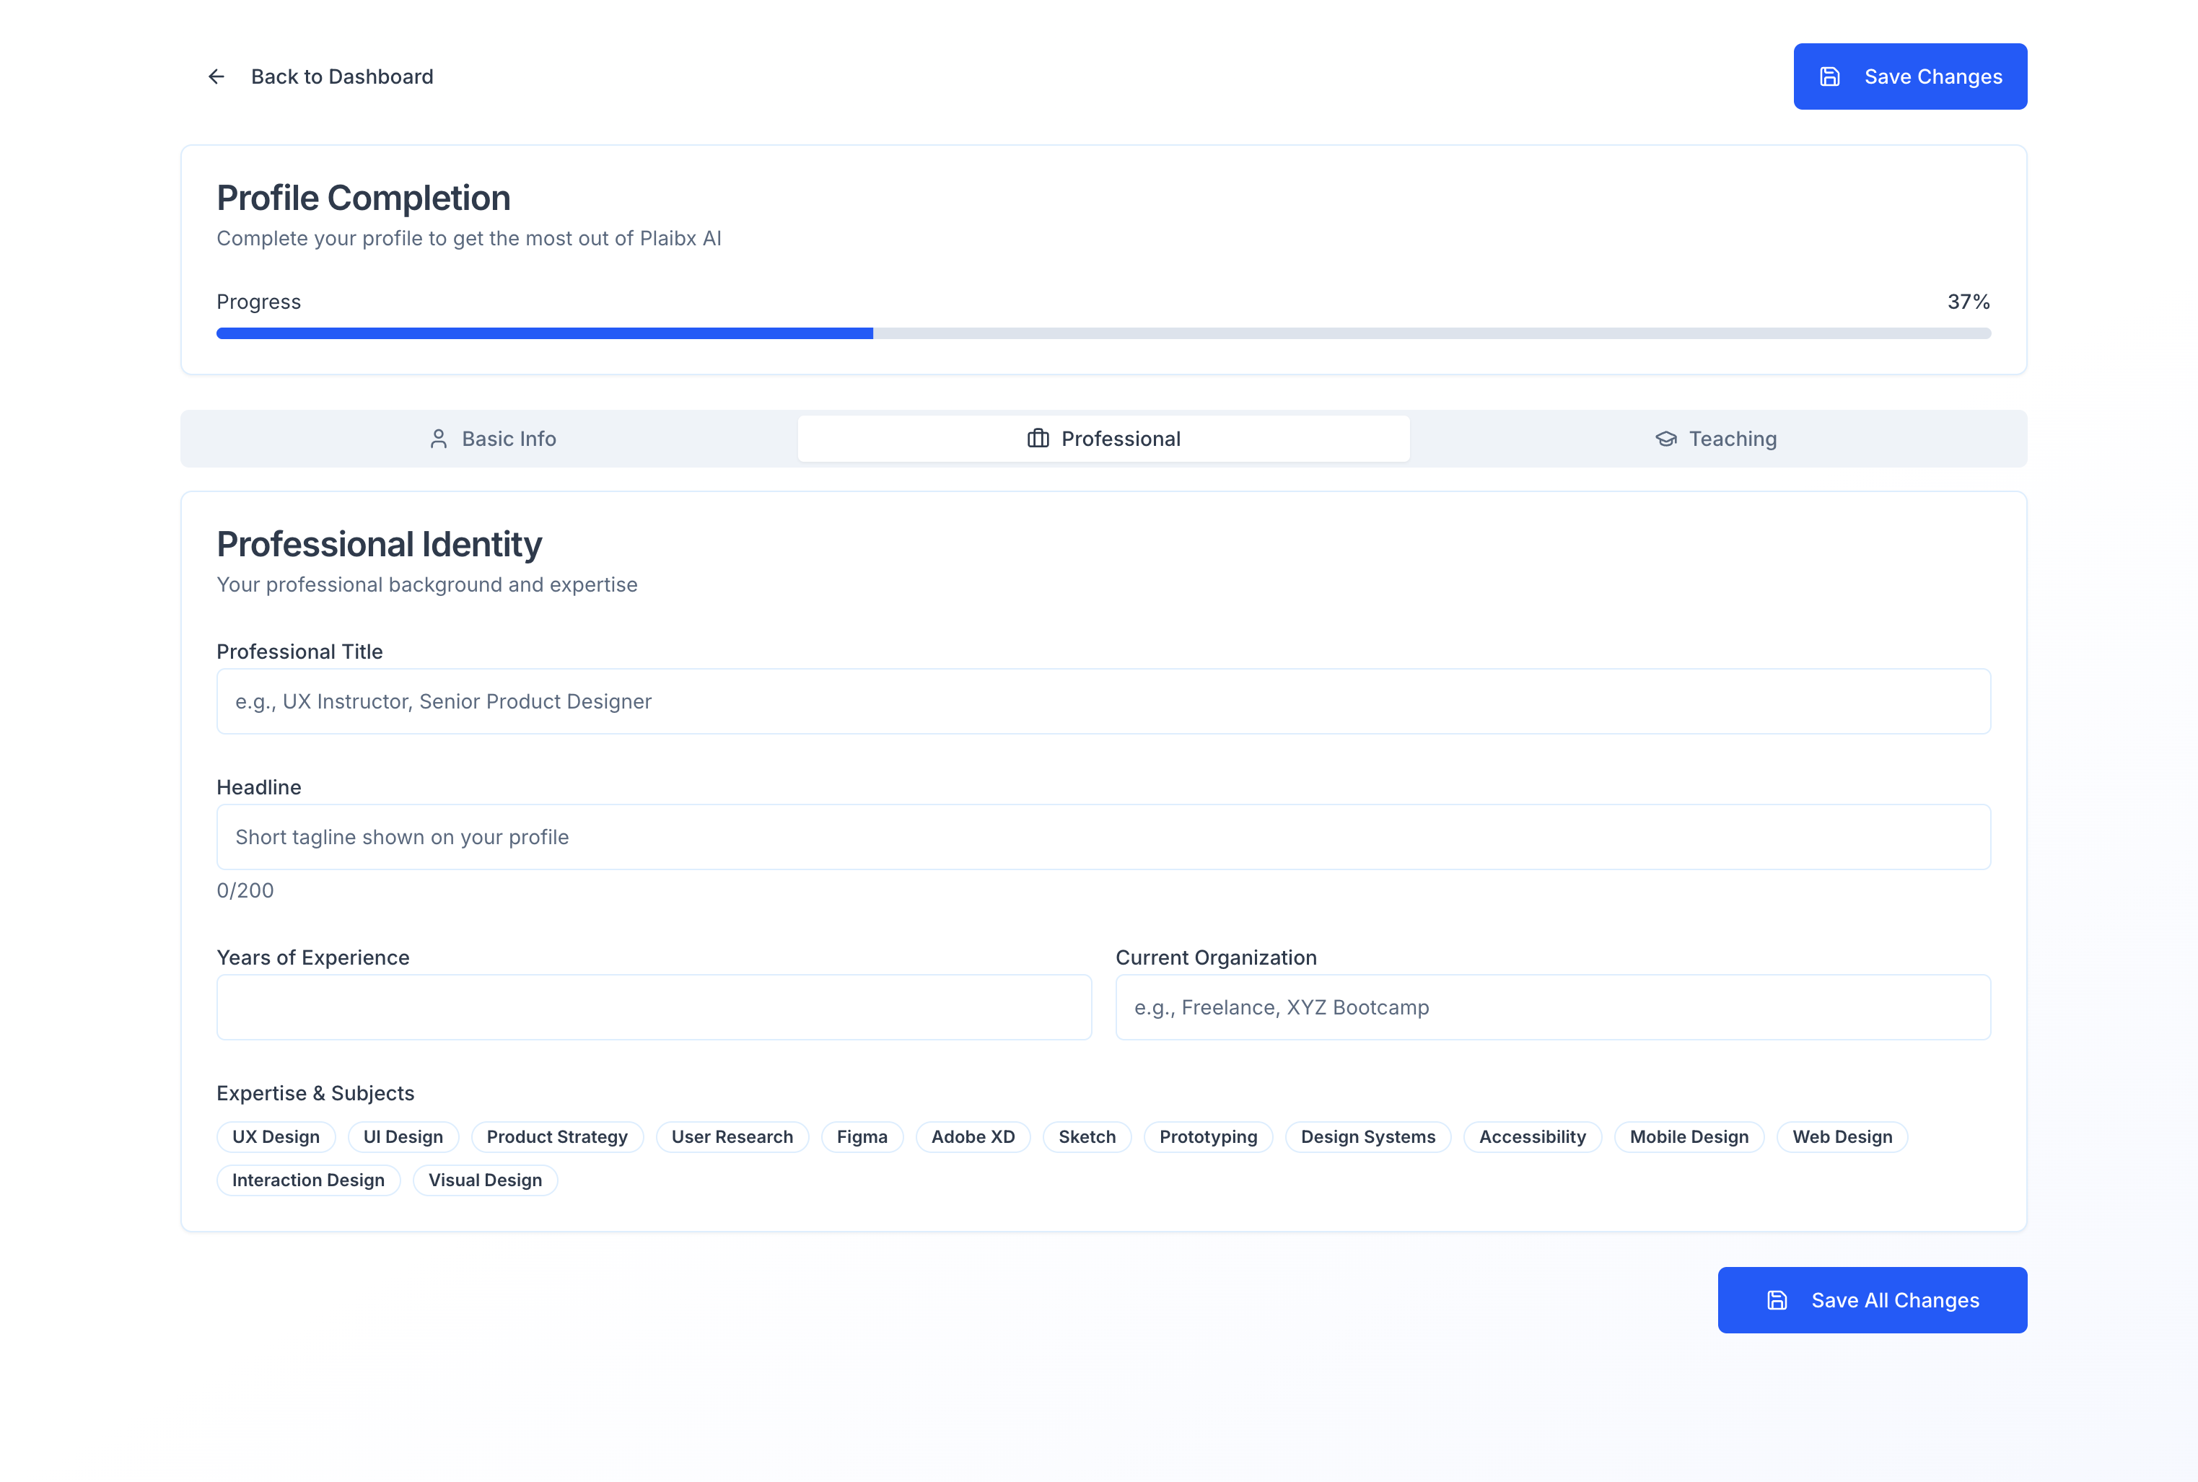Toggle the Prototyping expertise chip
This screenshot has width=2198, height=1482.
(x=1208, y=1137)
